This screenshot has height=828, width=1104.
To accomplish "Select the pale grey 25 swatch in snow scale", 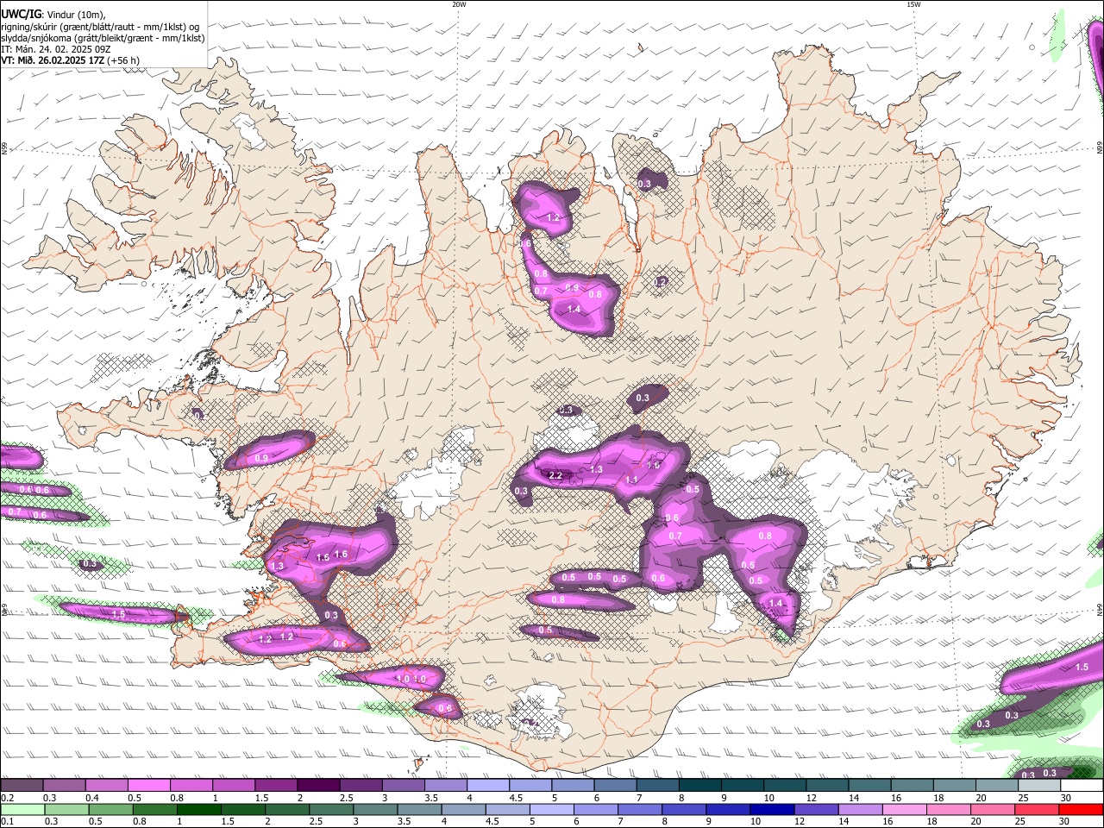I will point(1040,786).
